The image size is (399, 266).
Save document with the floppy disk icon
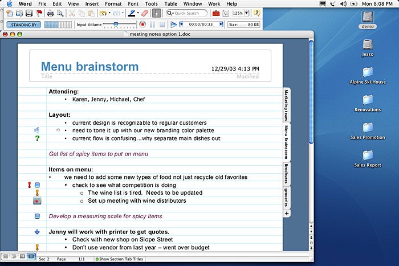(29, 13)
